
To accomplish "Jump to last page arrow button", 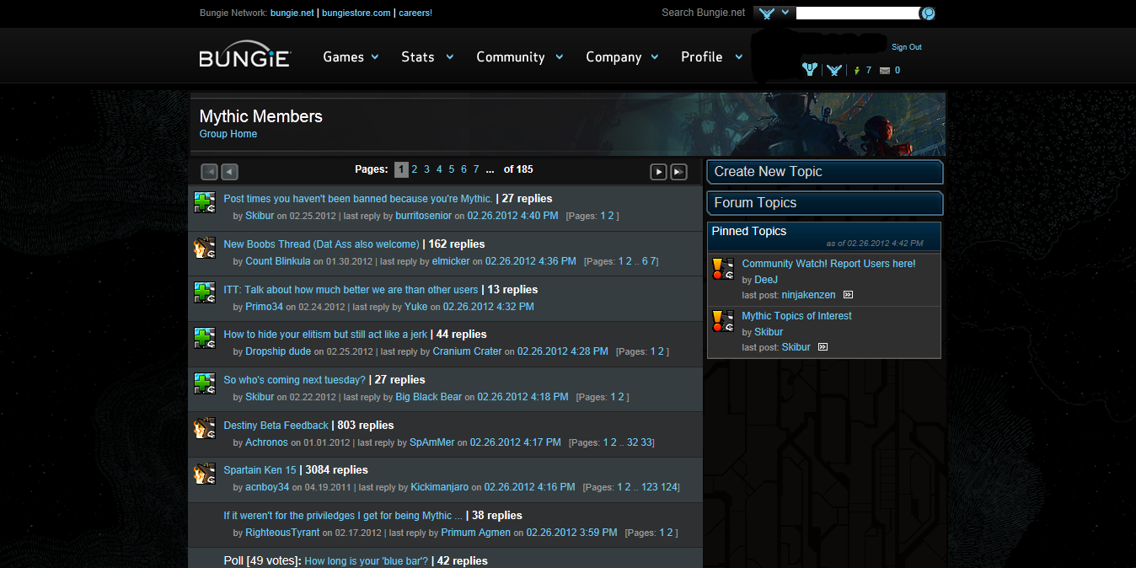I will [x=678, y=172].
